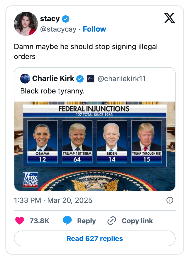This screenshot has height=260, width=190.
Task: Click the 73.8K likes count
Action: point(40,221)
